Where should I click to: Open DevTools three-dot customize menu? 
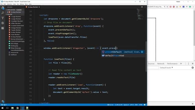click(188, 64)
